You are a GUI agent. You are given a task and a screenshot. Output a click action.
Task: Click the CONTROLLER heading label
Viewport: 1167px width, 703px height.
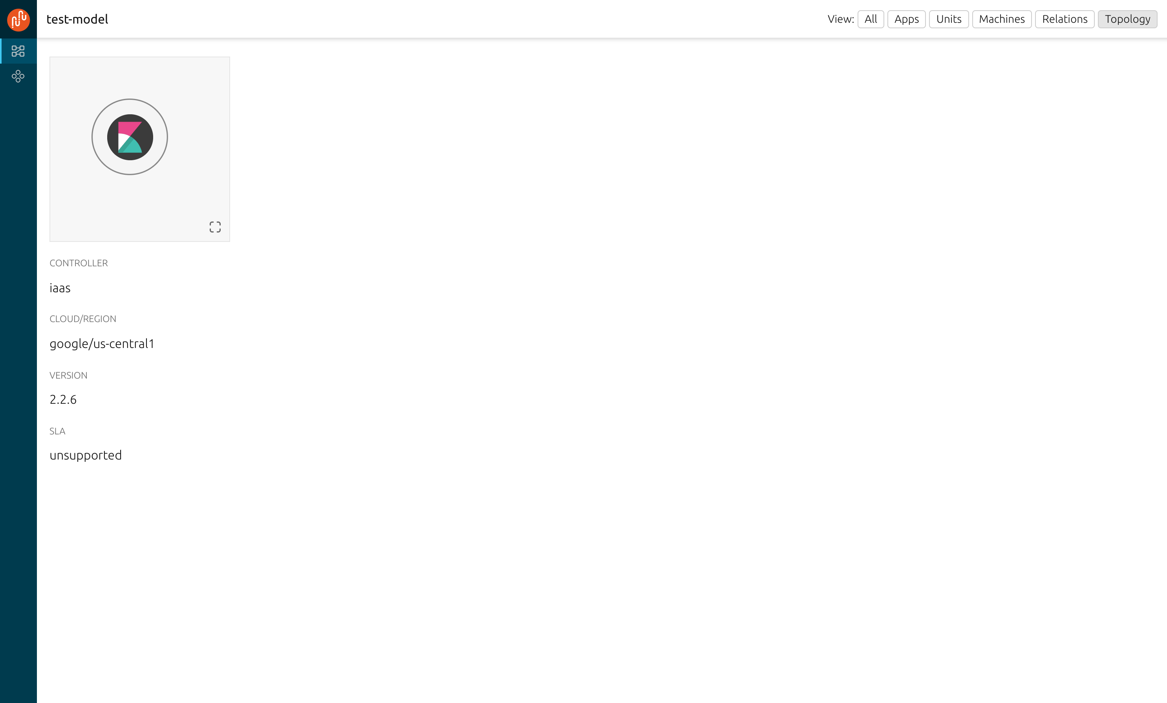point(79,264)
